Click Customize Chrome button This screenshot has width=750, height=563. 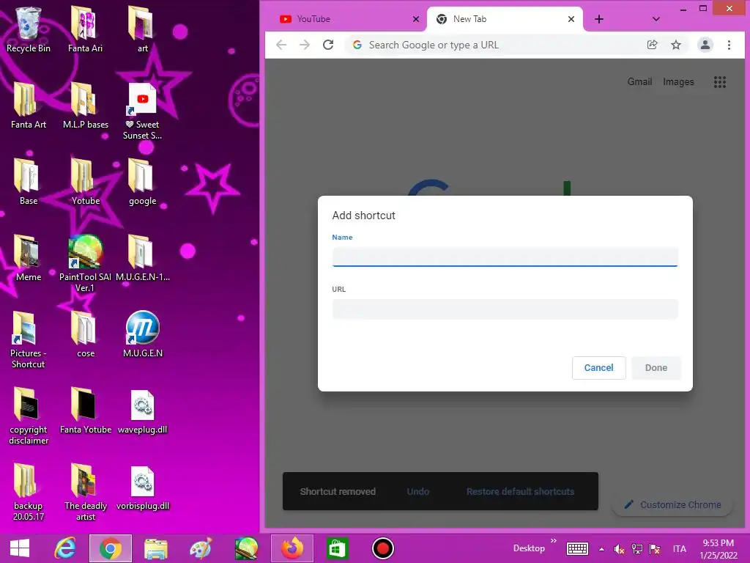tap(672, 504)
